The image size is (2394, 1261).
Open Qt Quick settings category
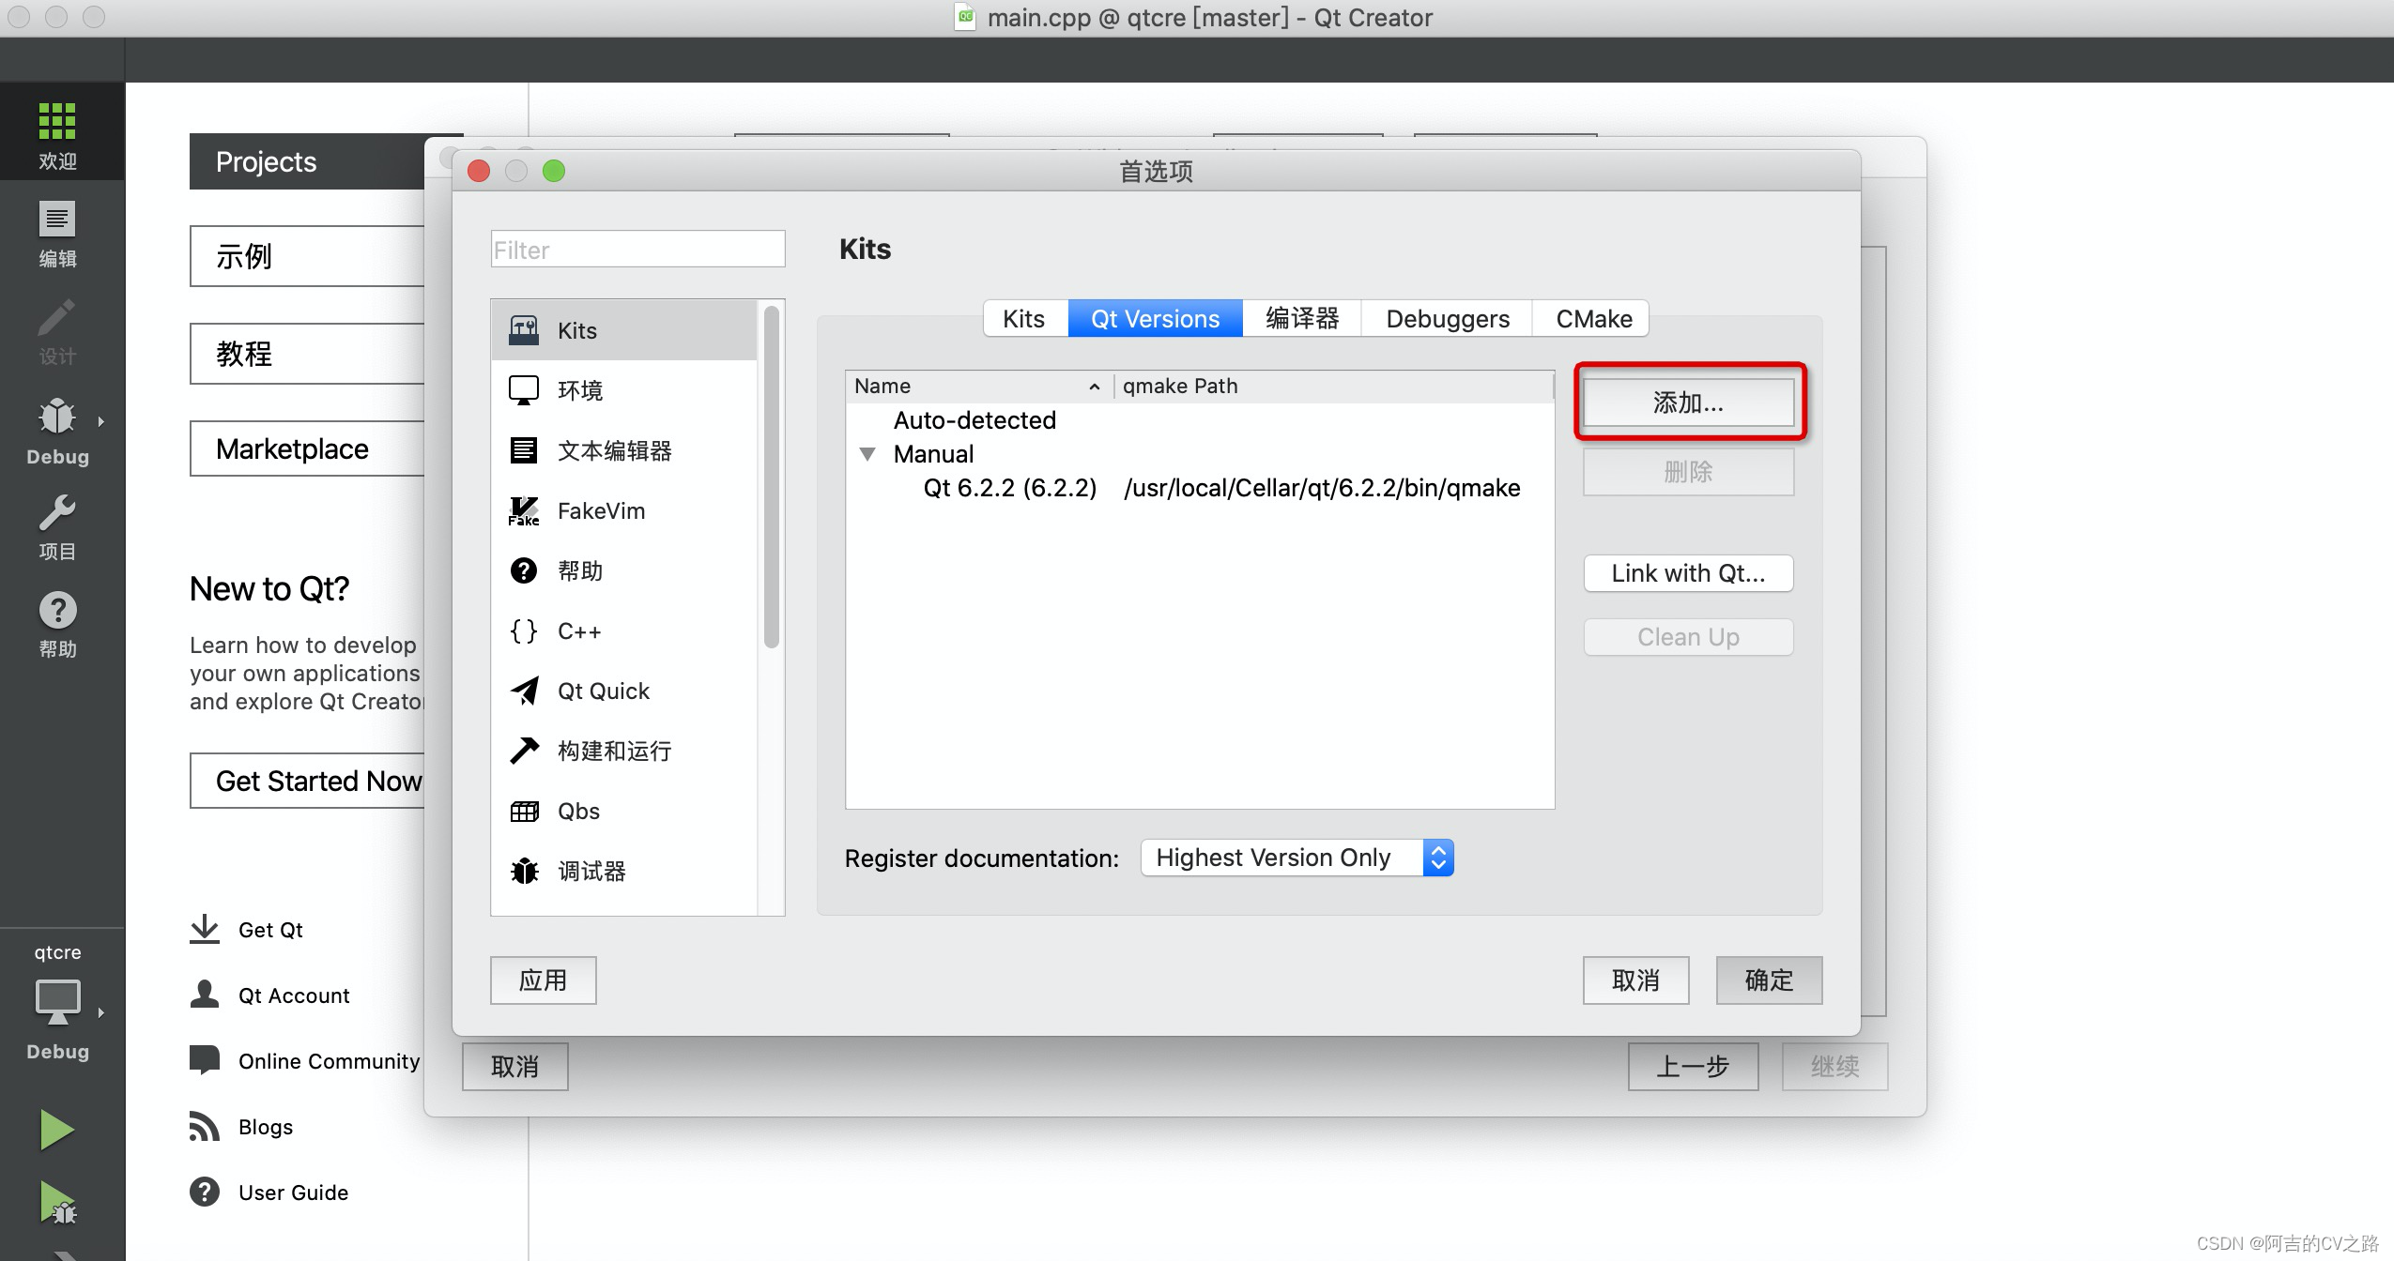(624, 691)
